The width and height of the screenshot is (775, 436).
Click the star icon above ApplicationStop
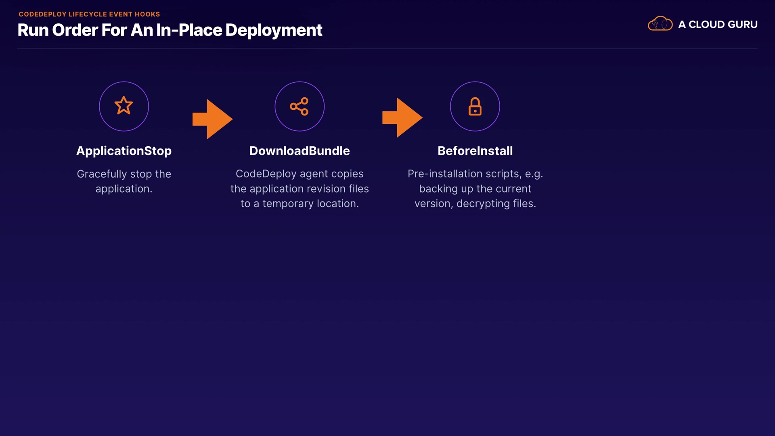[124, 106]
